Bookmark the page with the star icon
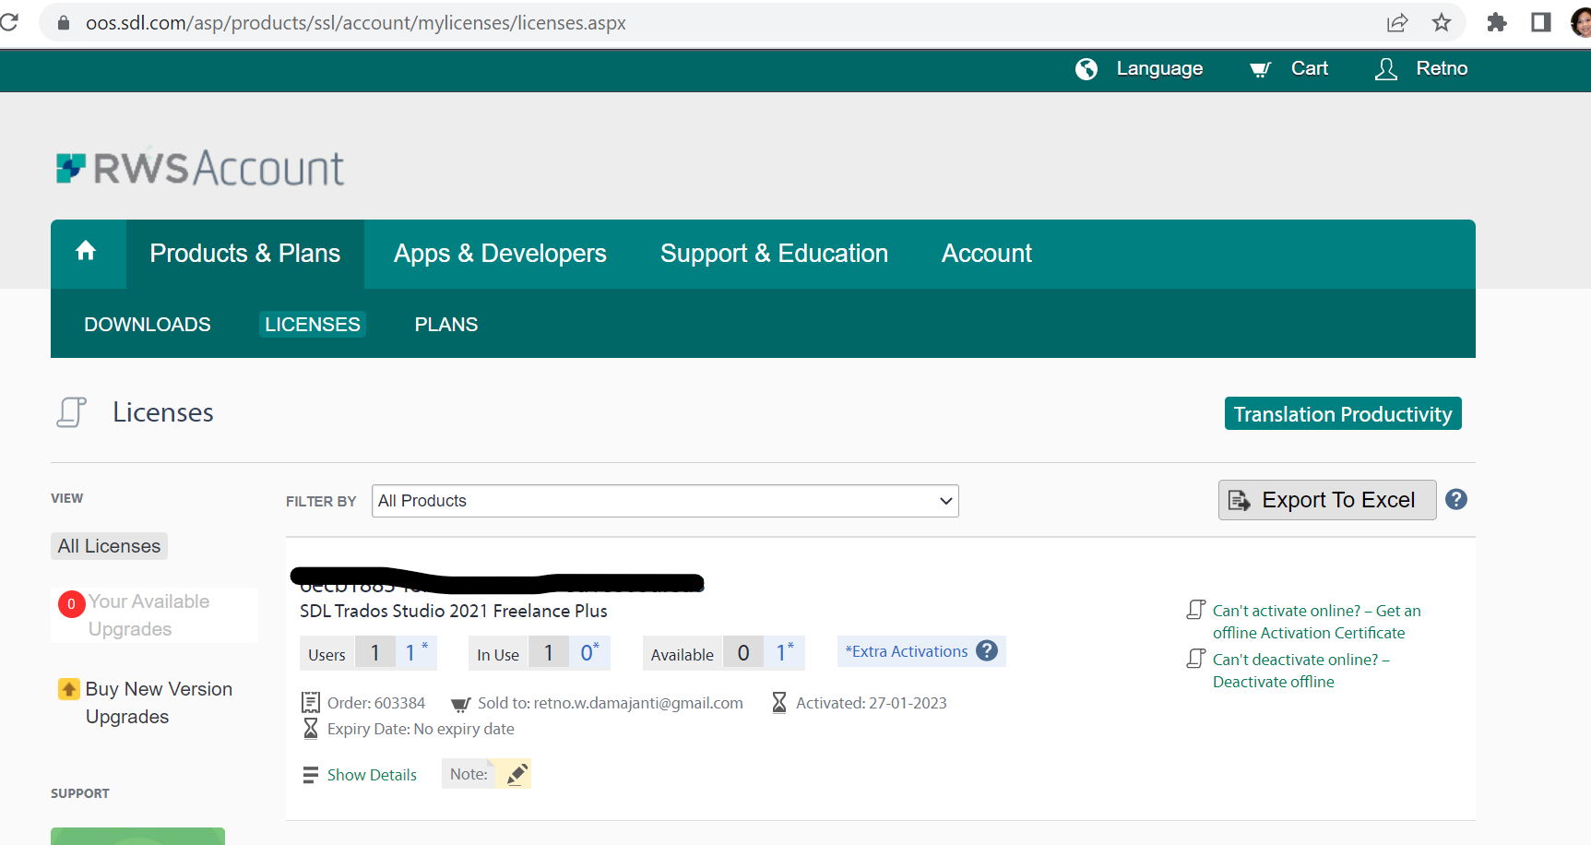Screen dimensions: 1591x845 1442,22
